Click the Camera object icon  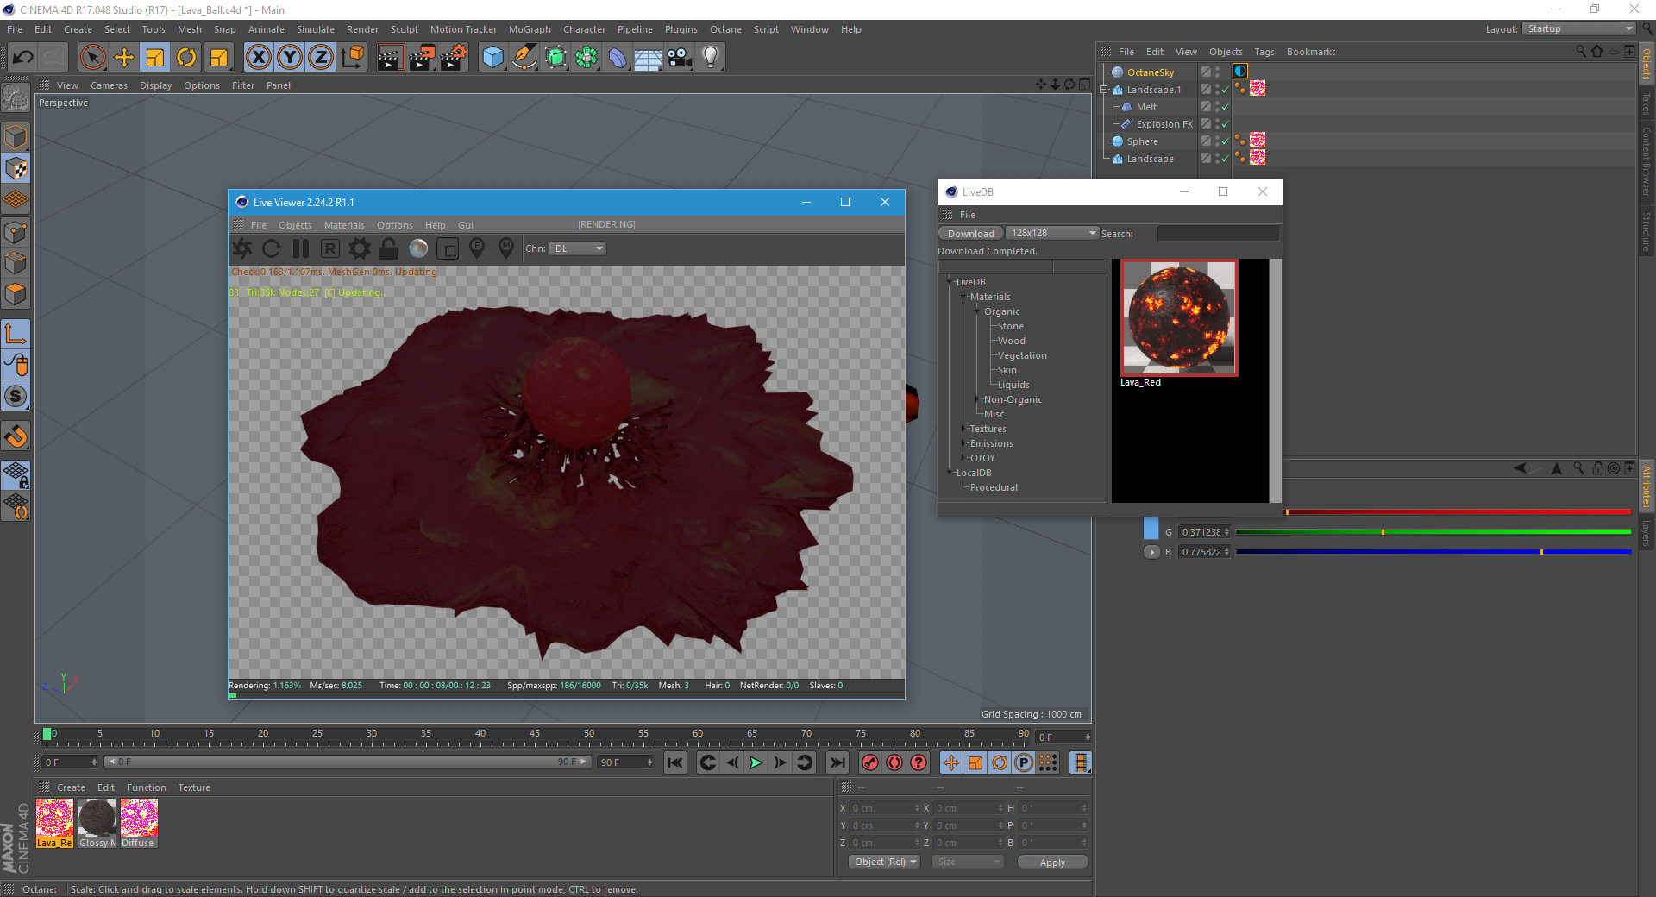click(680, 58)
